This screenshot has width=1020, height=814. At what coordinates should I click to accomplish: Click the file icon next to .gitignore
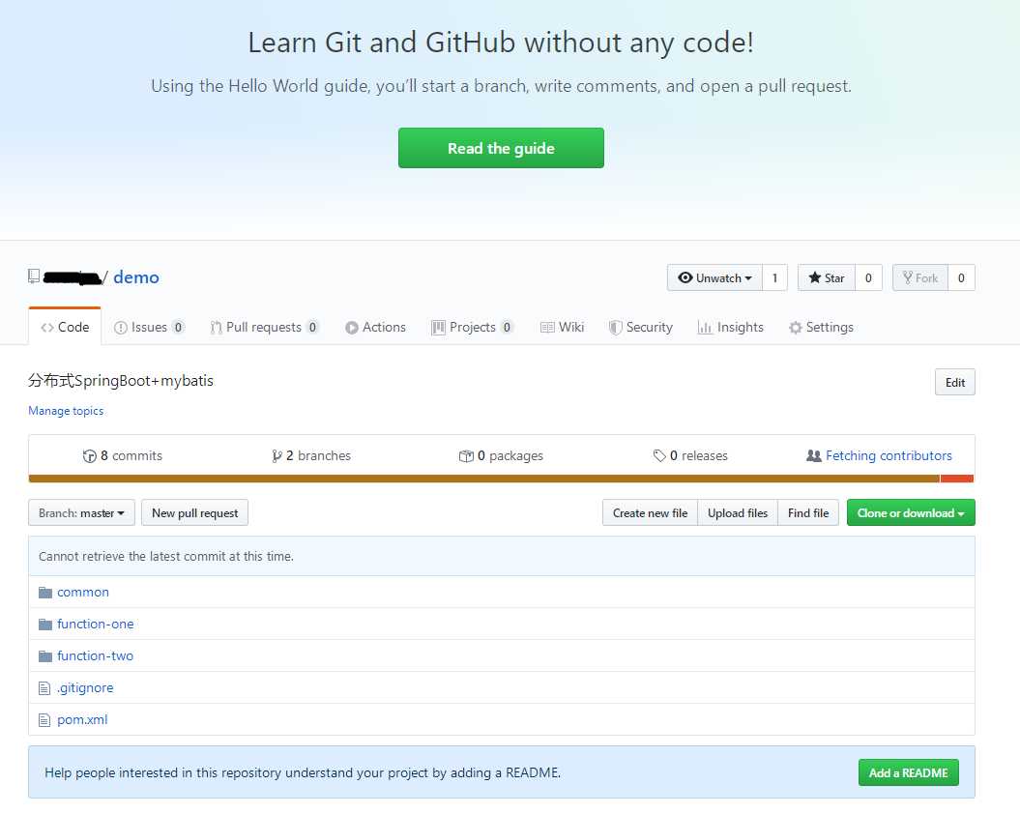click(44, 687)
